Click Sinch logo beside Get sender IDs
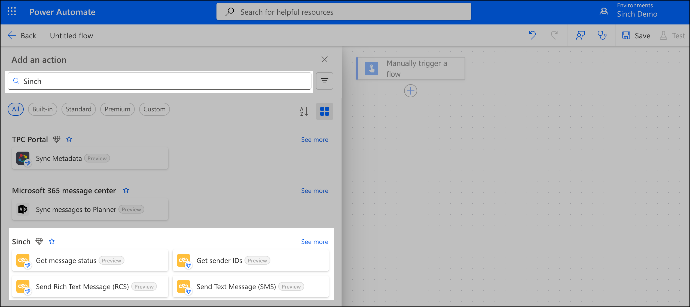This screenshot has height=307, width=690. tap(184, 260)
